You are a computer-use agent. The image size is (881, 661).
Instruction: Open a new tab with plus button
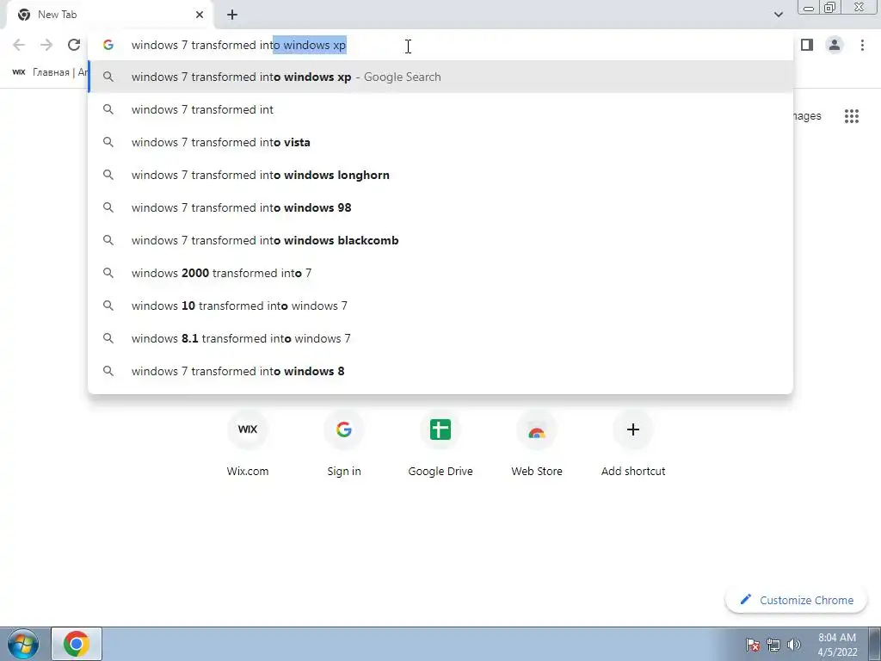click(232, 15)
